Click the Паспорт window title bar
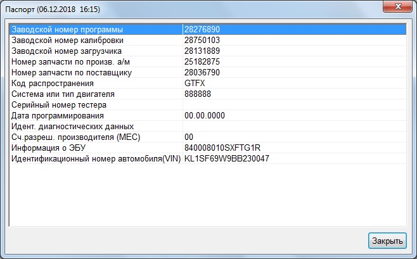This screenshot has width=417, height=259. pyautogui.click(x=190, y=7)
